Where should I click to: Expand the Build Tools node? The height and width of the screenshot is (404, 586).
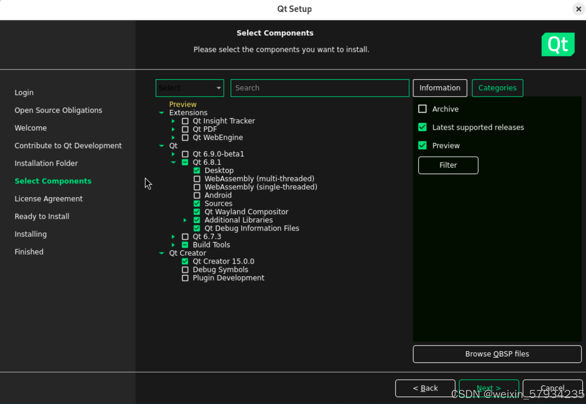(x=173, y=245)
